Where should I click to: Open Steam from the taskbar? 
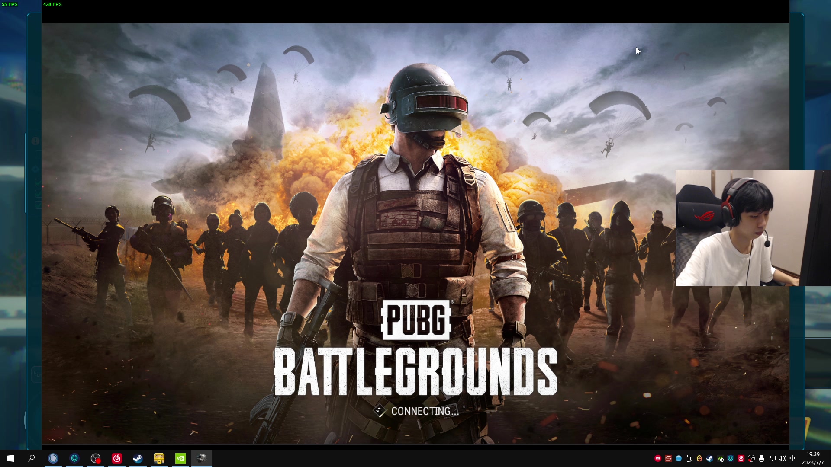click(138, 458)
